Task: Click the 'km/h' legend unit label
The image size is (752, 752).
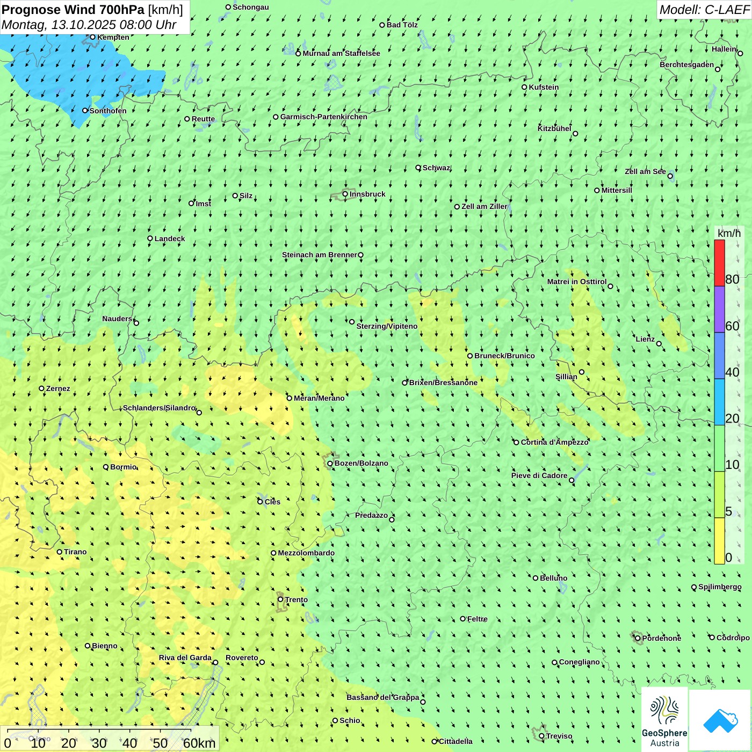Action: pos(729,233)
